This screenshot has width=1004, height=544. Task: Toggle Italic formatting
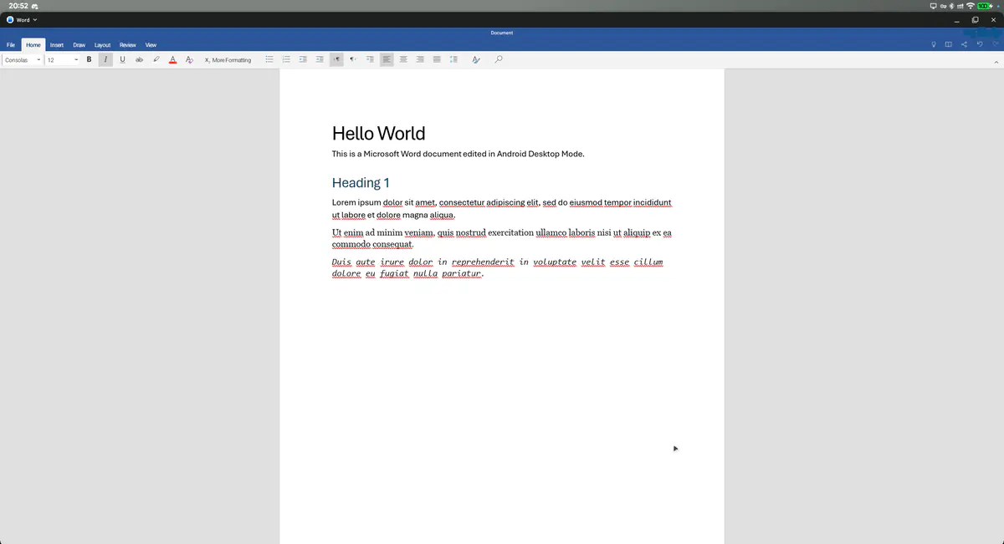[105, 60]
